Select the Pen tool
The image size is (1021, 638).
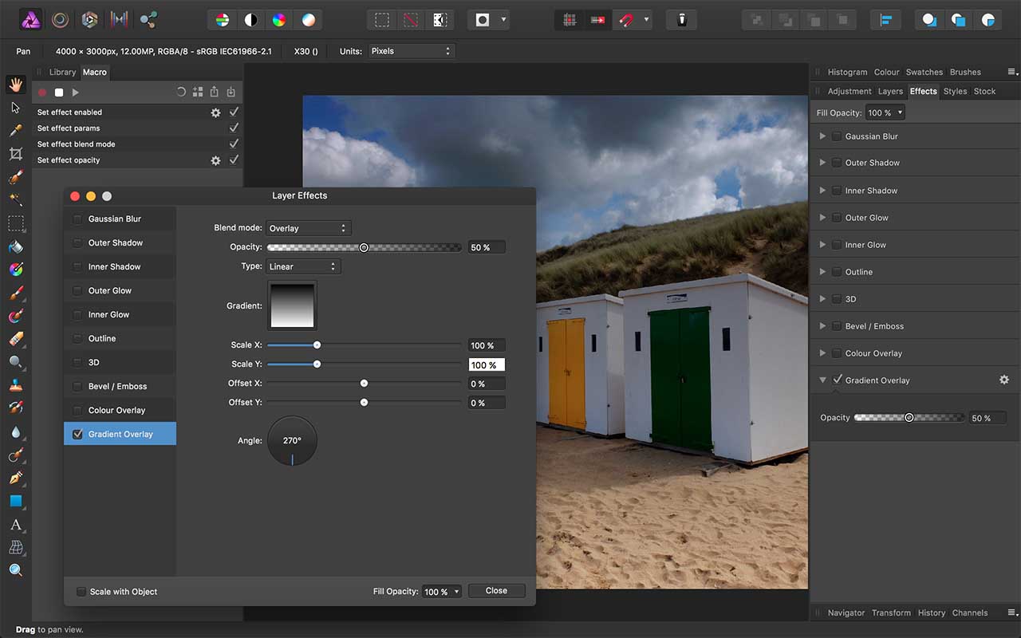15,478
